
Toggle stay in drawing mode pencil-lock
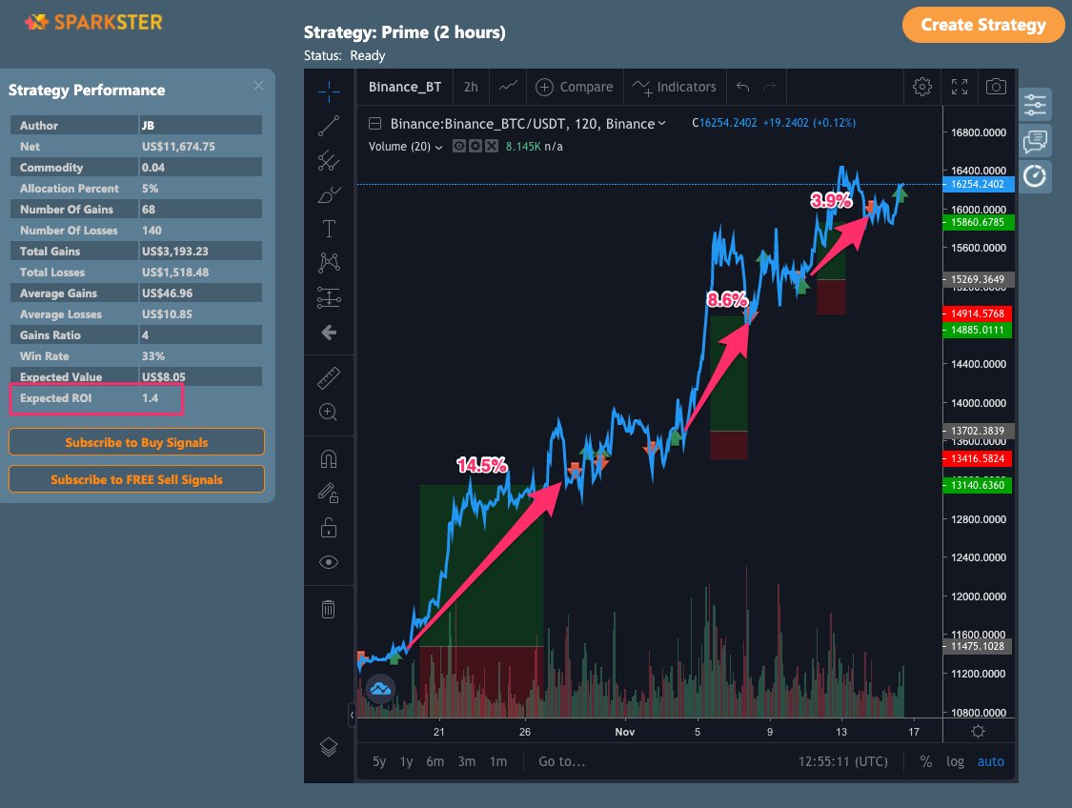coord(329,493)
